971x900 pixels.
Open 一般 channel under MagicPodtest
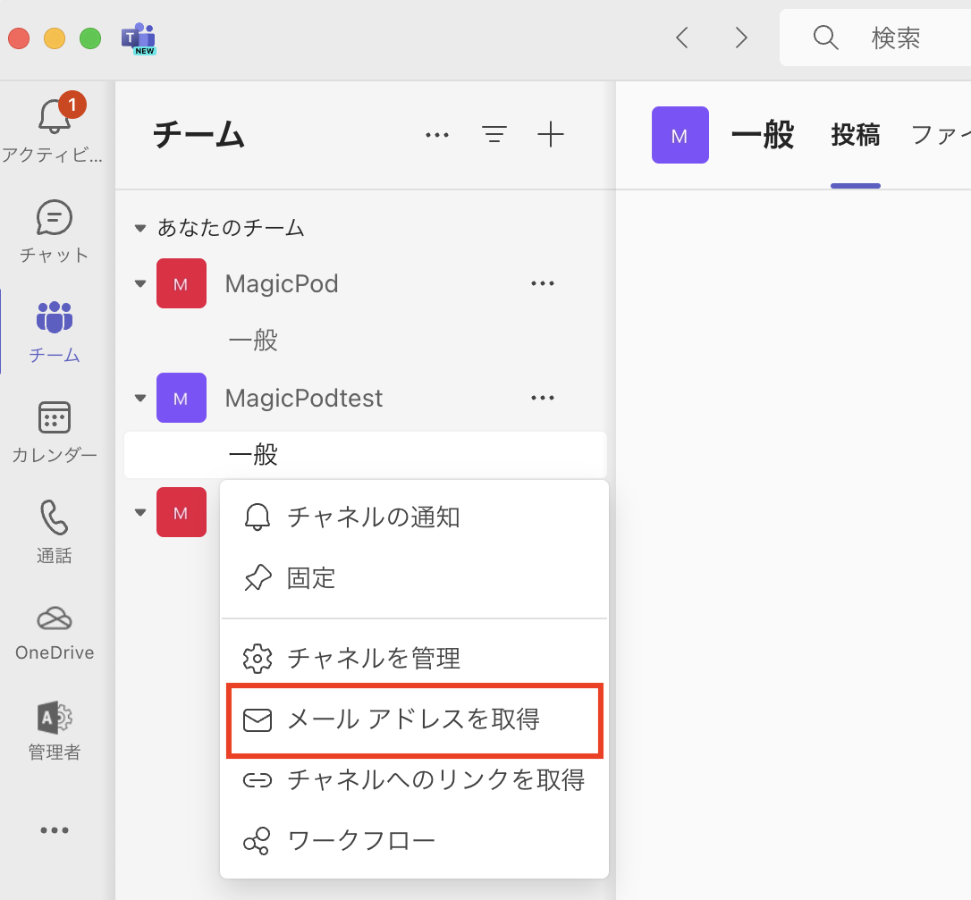[x=366, y=455]
